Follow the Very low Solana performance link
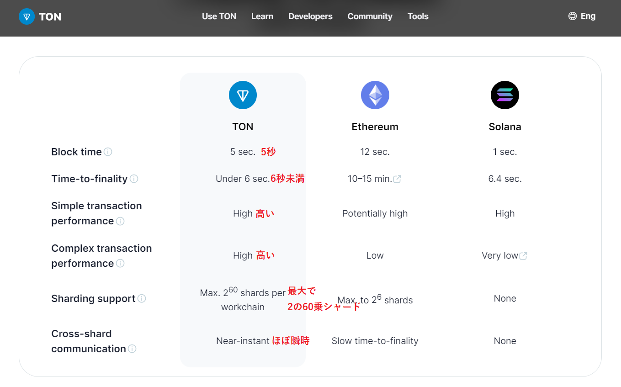This screenshot has height=387, width=621. pyautogui.click(x=500, y=255)
